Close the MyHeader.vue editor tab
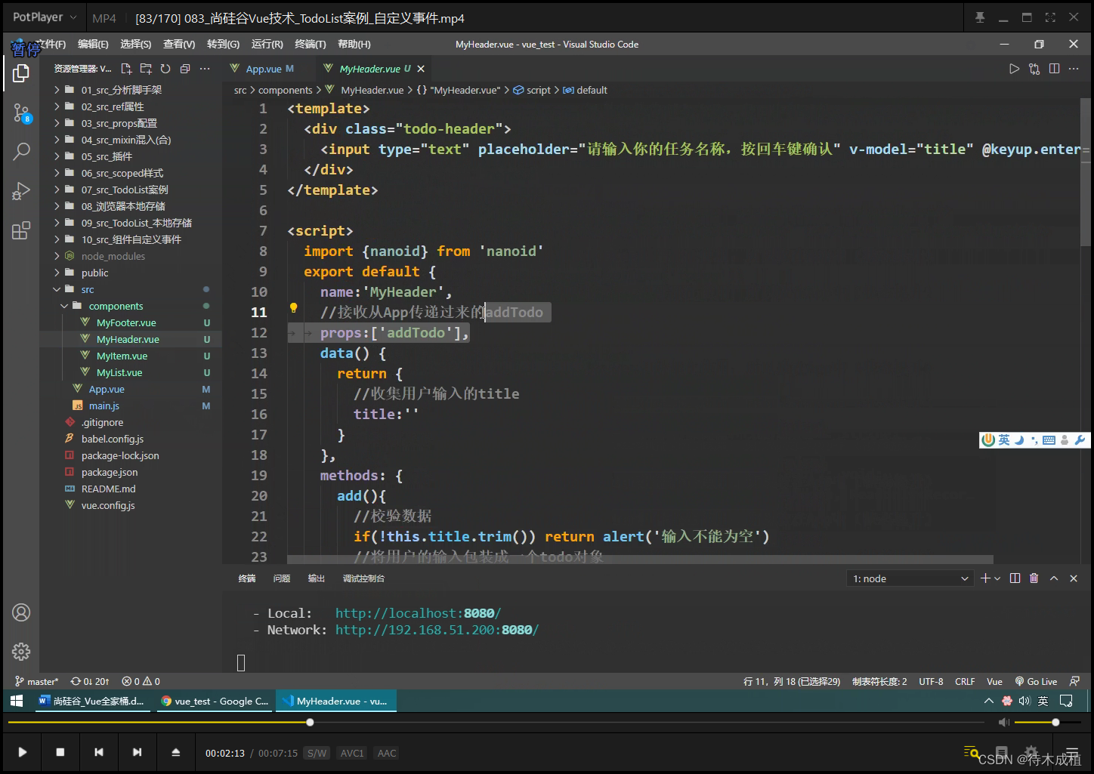This screenshot has width=1094, height=774. pyautogui.click(x=421, y=69)
